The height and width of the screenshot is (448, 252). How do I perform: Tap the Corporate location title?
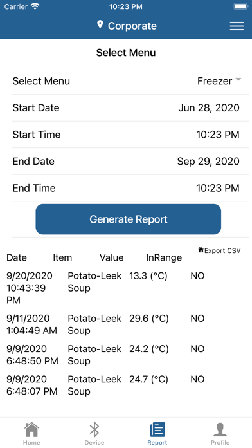tap(132, 26)
